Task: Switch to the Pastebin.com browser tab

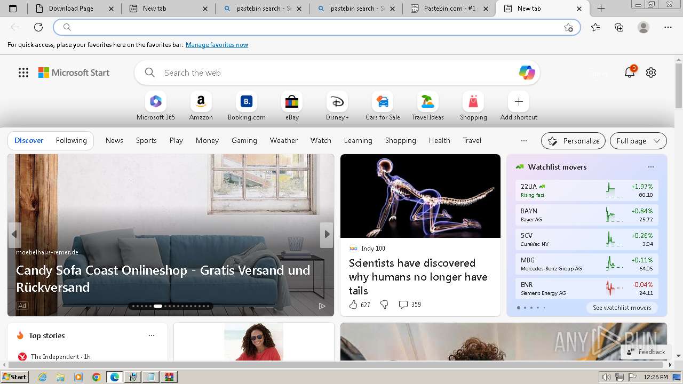Action: 449,9
